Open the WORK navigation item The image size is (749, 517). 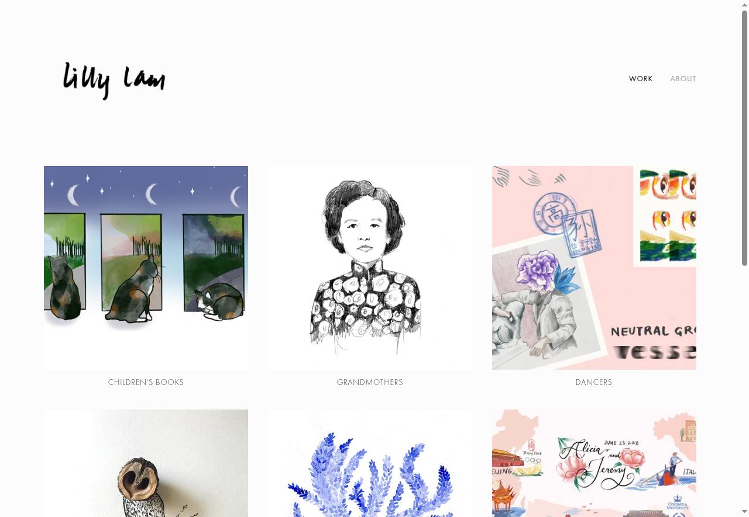pos(641,79)
